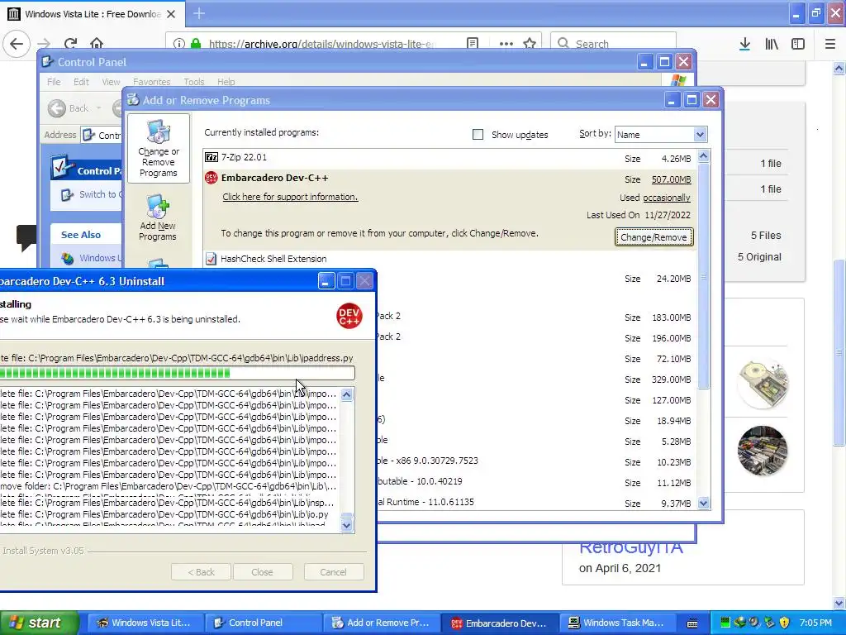Screen dimensions: 846x635
Task: Click software collection round thumbnail
Action: coord(763,451)
